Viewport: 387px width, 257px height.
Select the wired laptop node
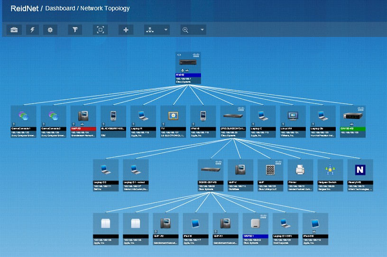(136, 175)
